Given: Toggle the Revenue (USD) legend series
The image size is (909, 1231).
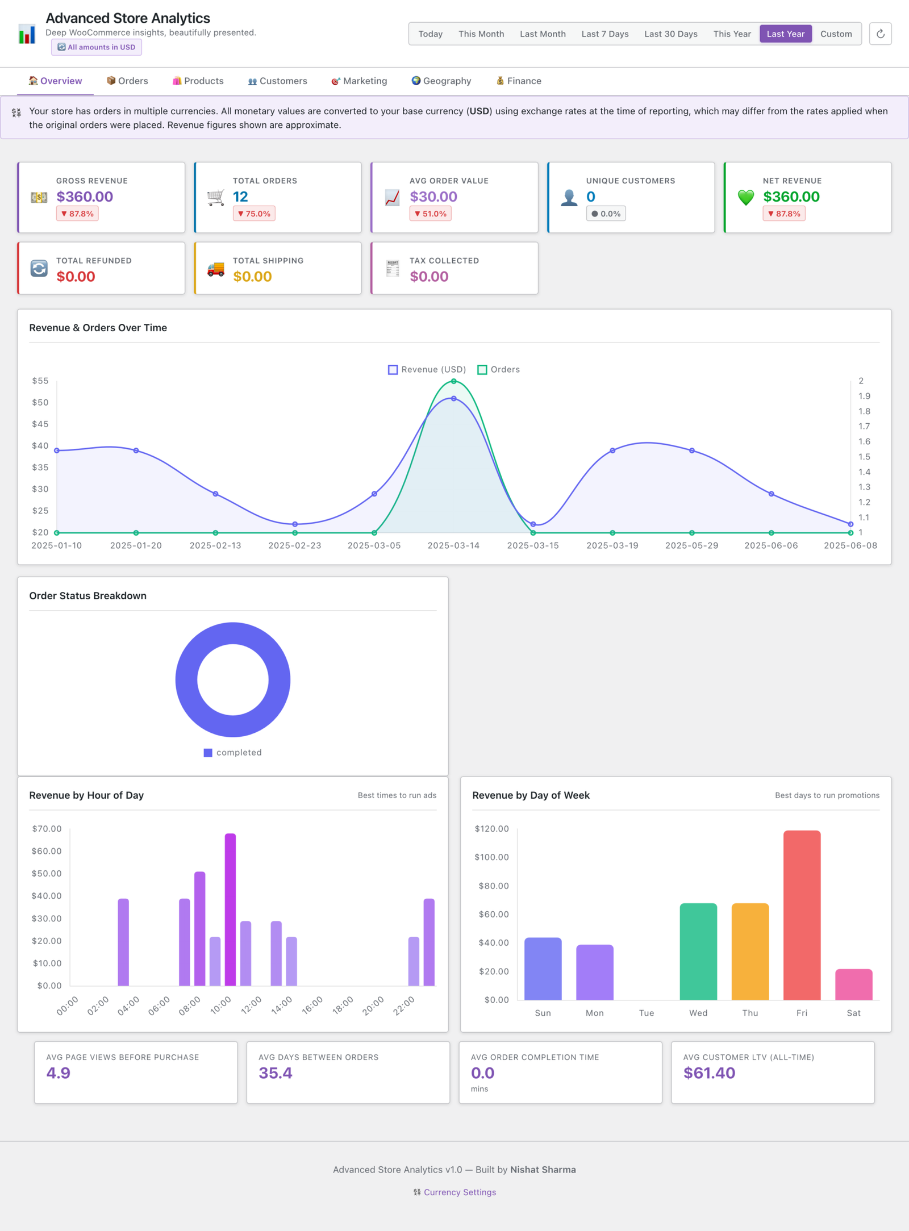Looking at the screenshot, I should (x=427, y=369).
